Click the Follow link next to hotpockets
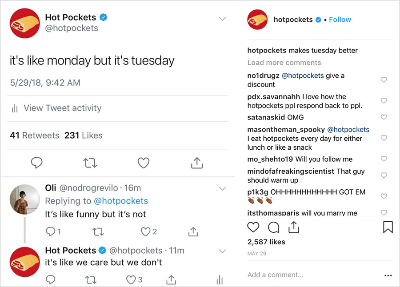 click(340, 20)
